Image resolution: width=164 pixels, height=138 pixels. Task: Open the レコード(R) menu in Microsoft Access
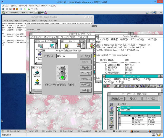click(x=147, y=79)
